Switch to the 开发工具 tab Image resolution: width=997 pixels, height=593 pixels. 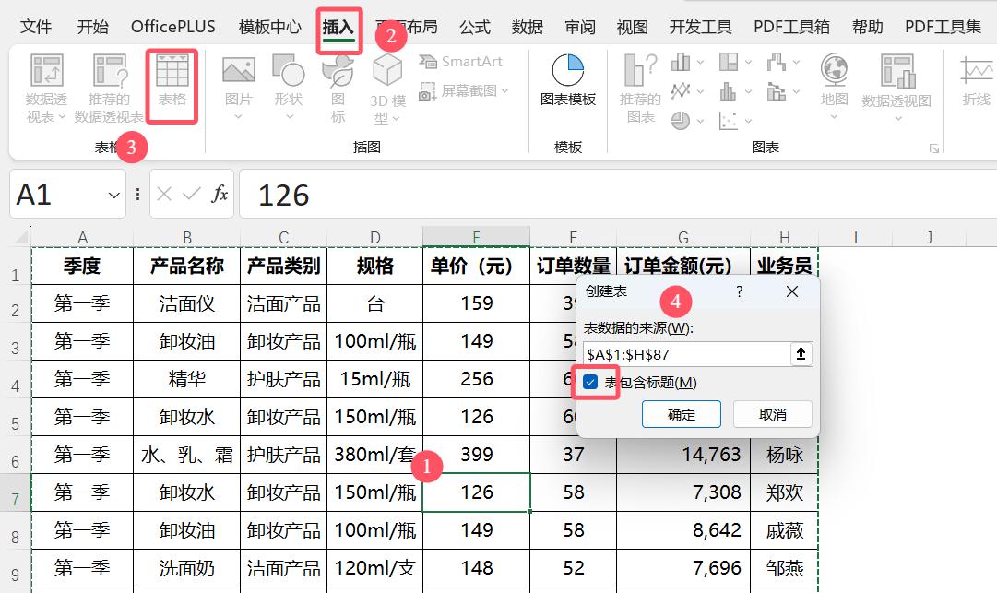(x=701, y=27)
